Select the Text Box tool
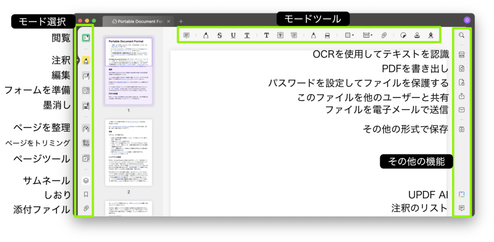Image resolution: width=494 pixels, height=242 pixels. (280, 35)
